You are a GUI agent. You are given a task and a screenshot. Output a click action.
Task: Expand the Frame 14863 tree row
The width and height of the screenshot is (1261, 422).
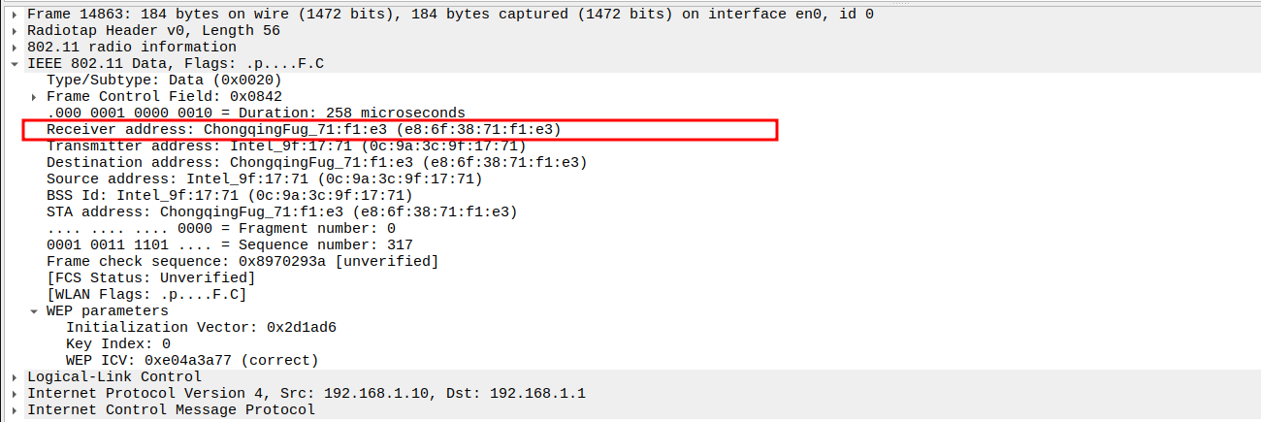pos(15,14)
